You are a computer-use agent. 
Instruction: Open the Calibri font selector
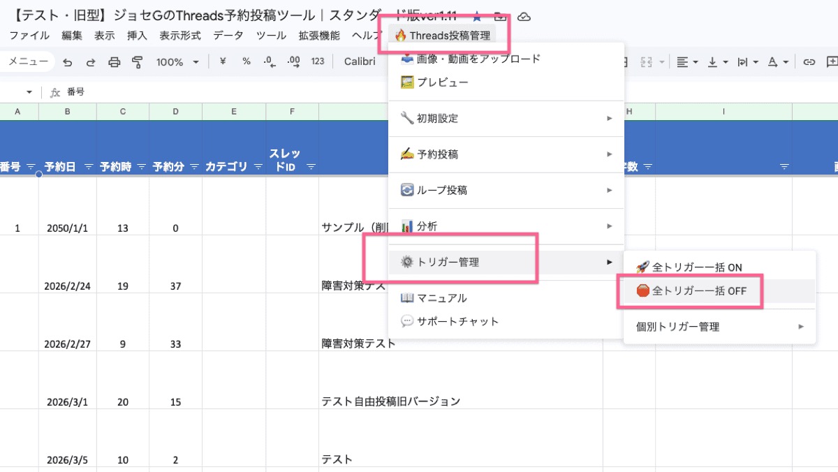(360, 61)
